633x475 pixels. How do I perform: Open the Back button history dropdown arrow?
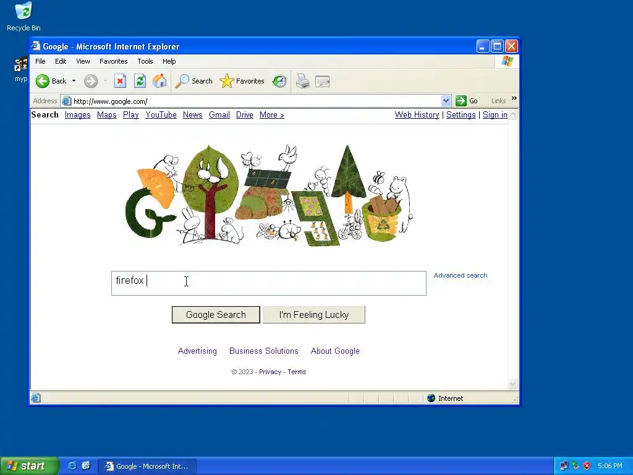pyautogui.click(x=74, y=81)
